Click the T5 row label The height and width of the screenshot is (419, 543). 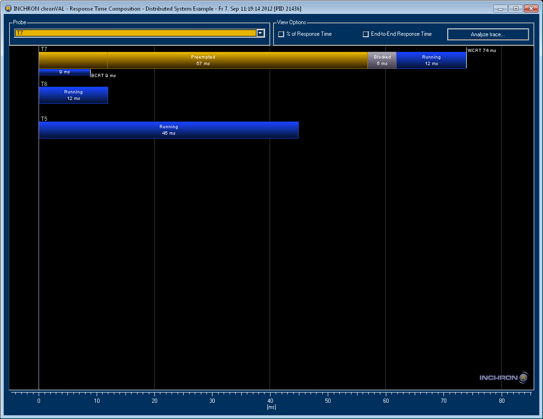tap(44, 118)
